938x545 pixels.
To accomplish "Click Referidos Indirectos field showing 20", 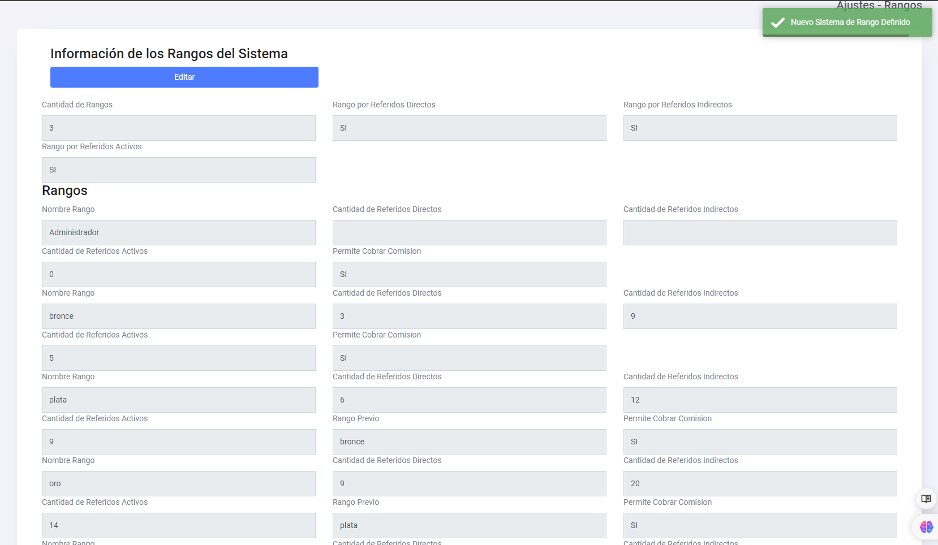I will pyautogui.click(x=760, y=484).
